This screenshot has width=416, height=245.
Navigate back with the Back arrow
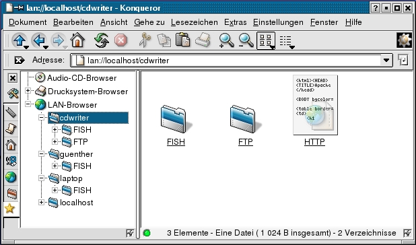[x=39, y=40]
